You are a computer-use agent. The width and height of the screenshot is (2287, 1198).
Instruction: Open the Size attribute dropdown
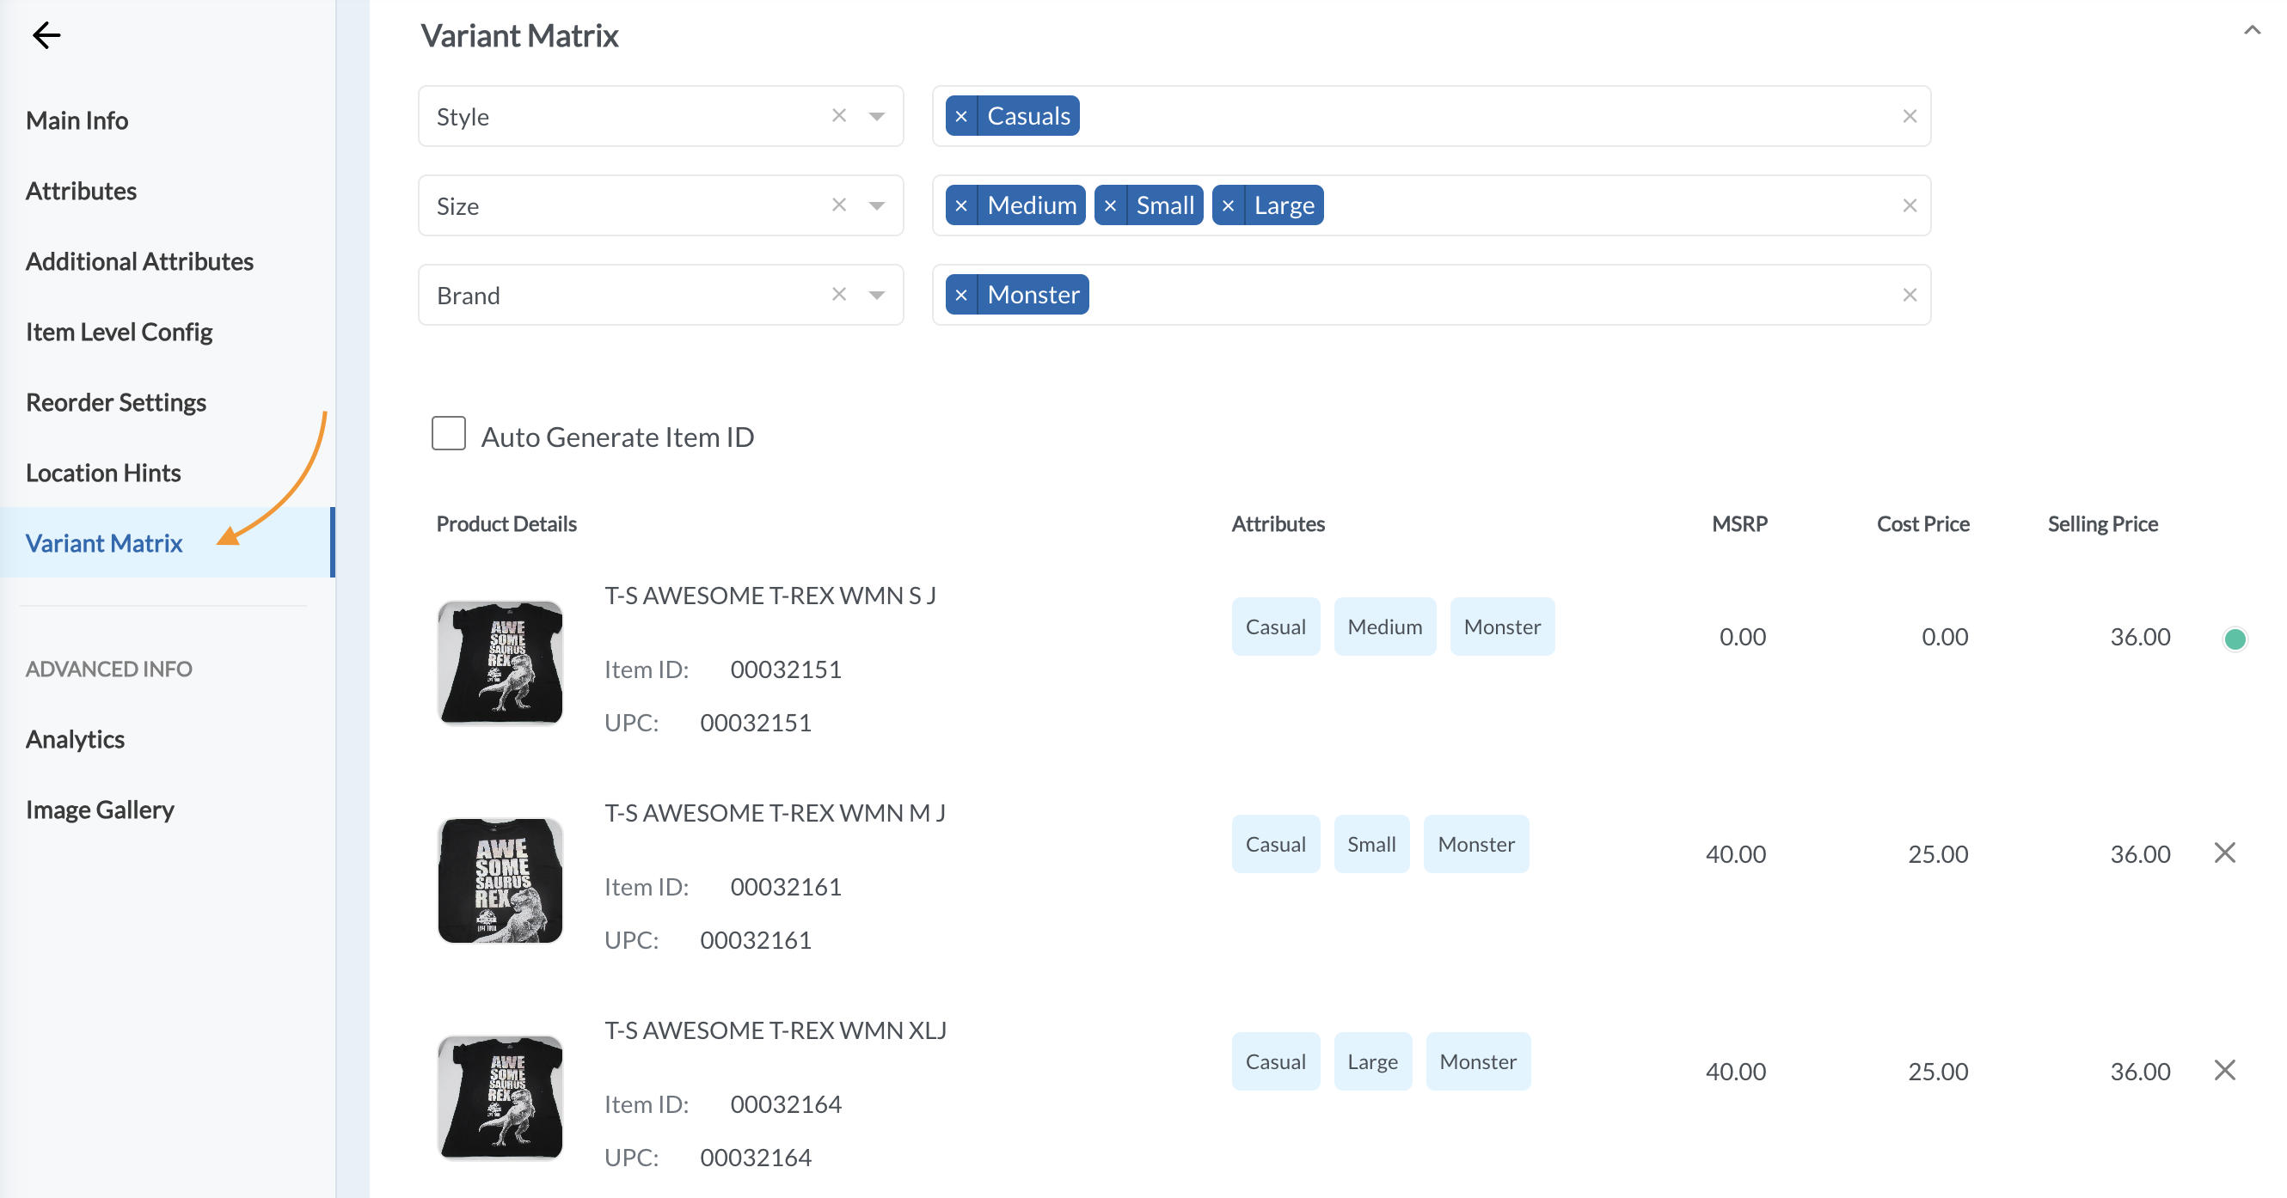(x=876, y=206)
